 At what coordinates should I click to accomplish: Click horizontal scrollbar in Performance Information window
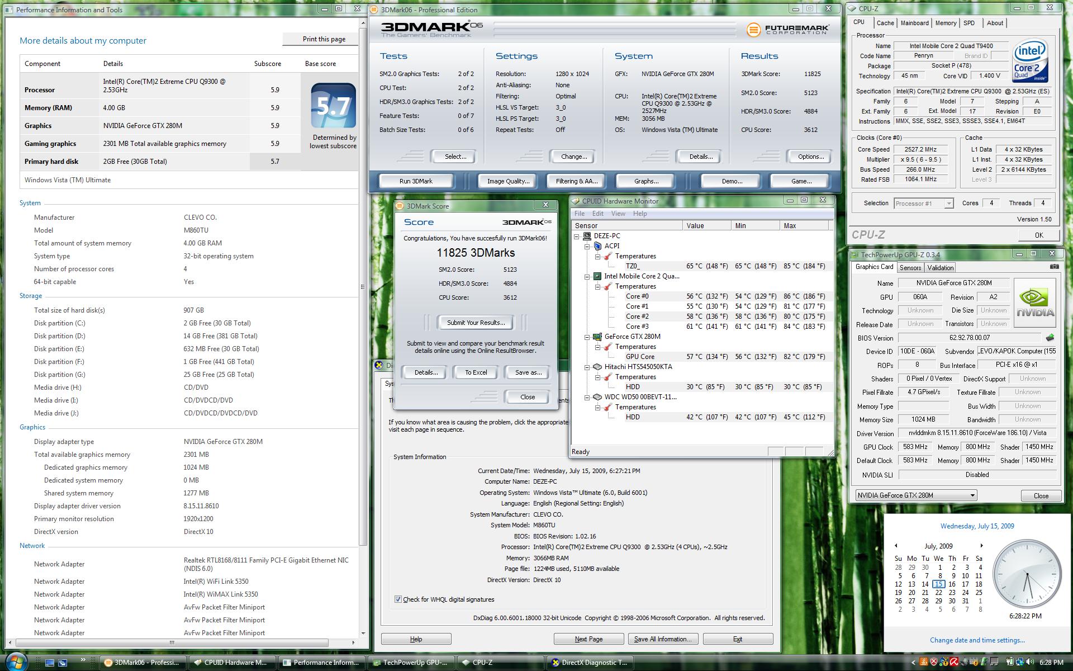point(172,642)
